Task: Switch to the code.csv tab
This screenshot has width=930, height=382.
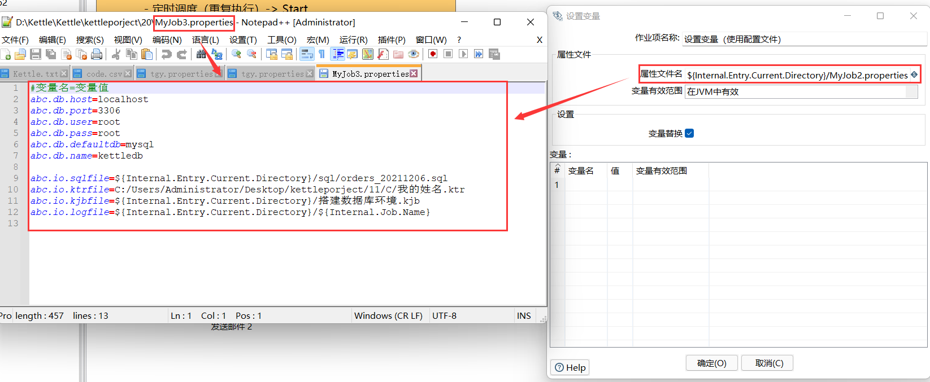Action: [103, 74]
